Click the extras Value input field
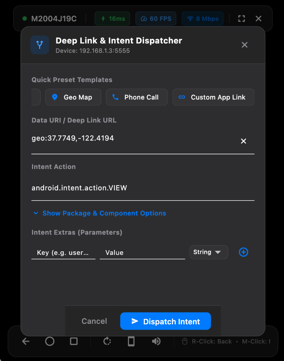 point(142,252)
